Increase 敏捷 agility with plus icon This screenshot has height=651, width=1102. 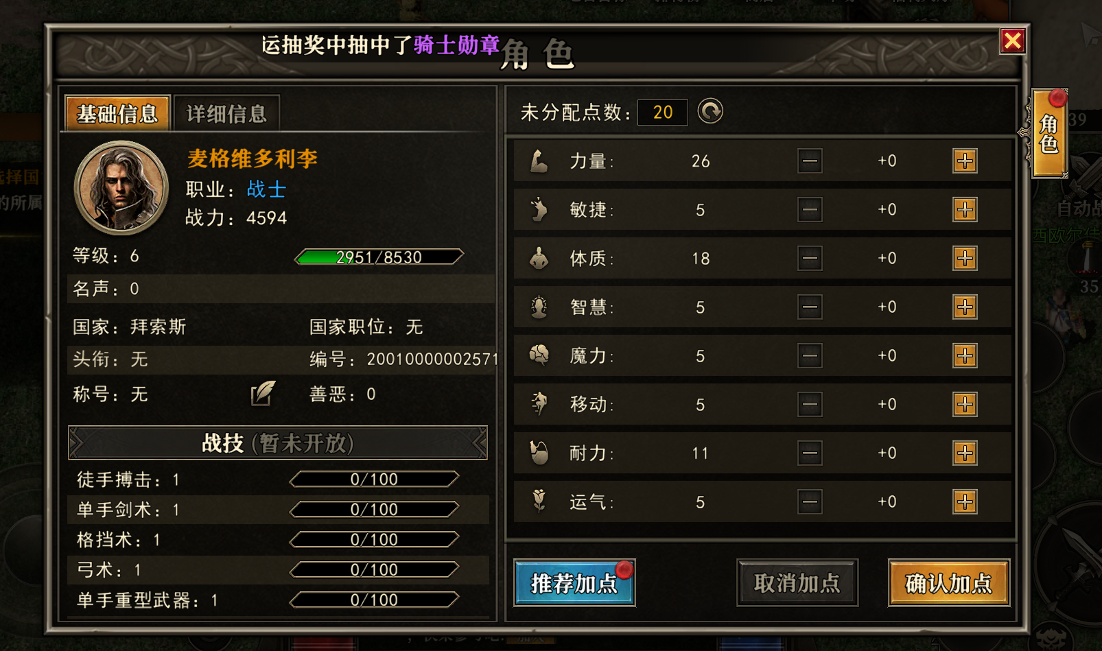click(965, 210)
